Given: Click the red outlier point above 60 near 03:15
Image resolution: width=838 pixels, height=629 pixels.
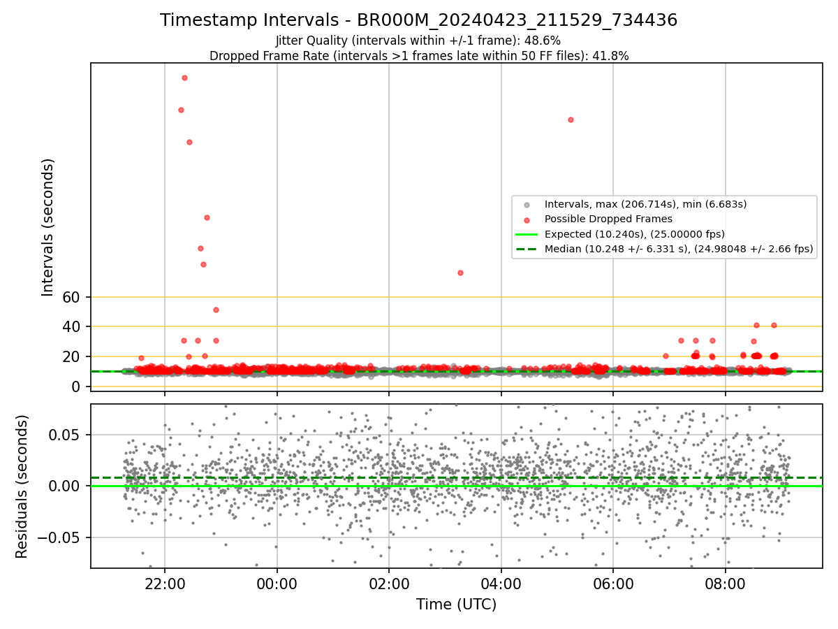Looking at the screenshot, I should (x=460, y=273).
